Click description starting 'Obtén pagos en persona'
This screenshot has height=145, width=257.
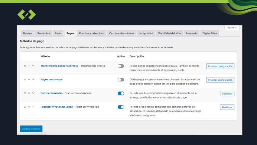pyautogui.click(x=164, y=82)
